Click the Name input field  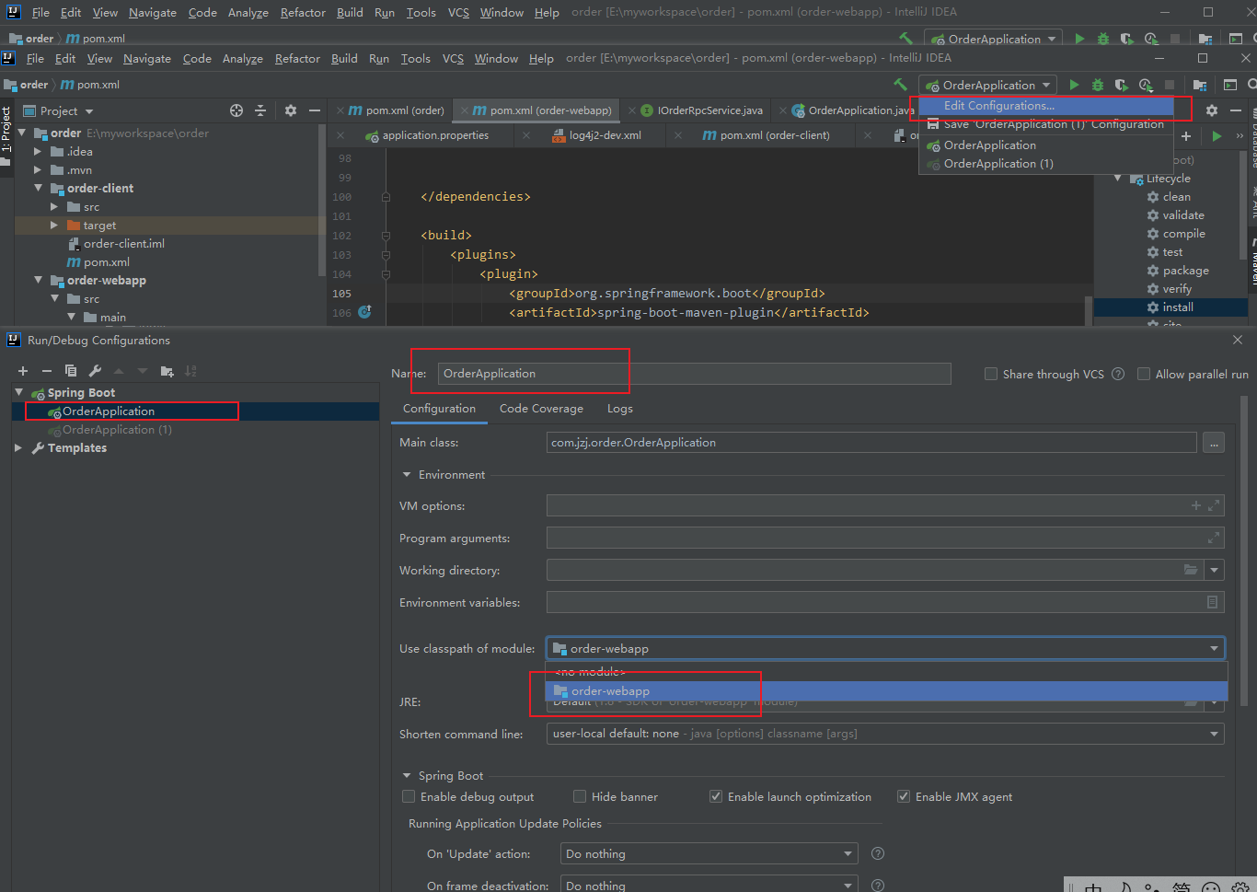pos(694,373)
